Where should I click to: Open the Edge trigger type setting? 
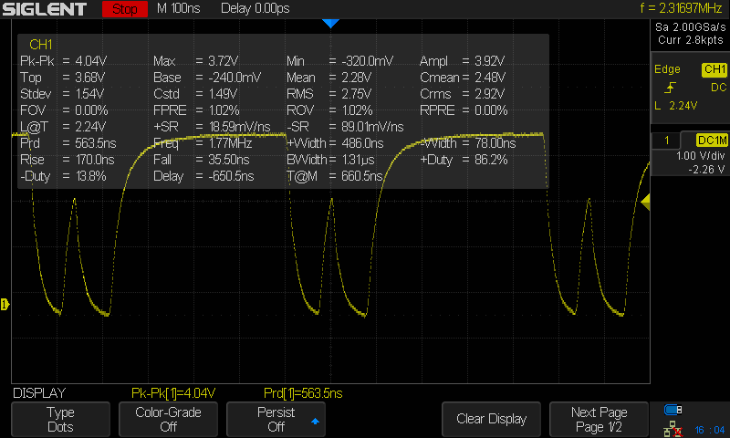(667, 69)
